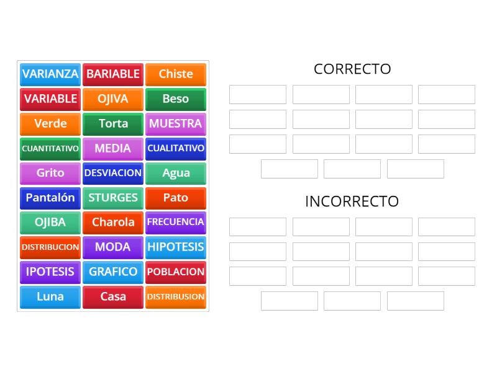Select the DESVIACION tile
This screenshot has width=497, height=372.
(x=113, y=174)
